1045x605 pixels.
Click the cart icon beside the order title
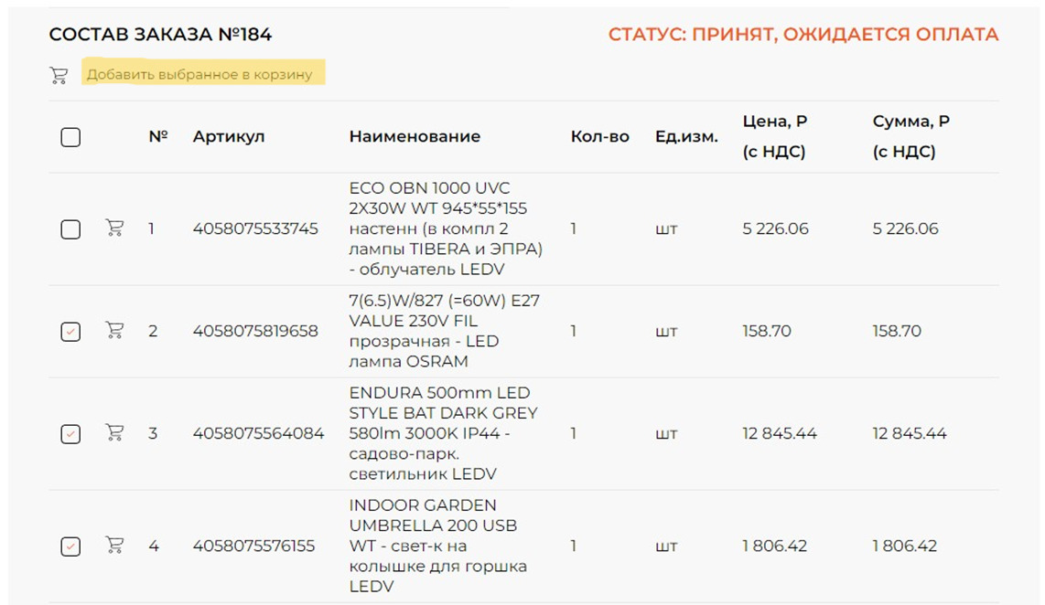[x=58, y=74]
